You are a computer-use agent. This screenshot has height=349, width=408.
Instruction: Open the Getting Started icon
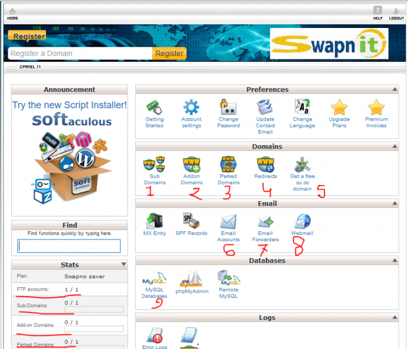pos(154,107)
